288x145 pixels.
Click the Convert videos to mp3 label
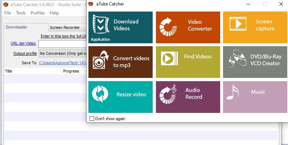click(131, 62)
